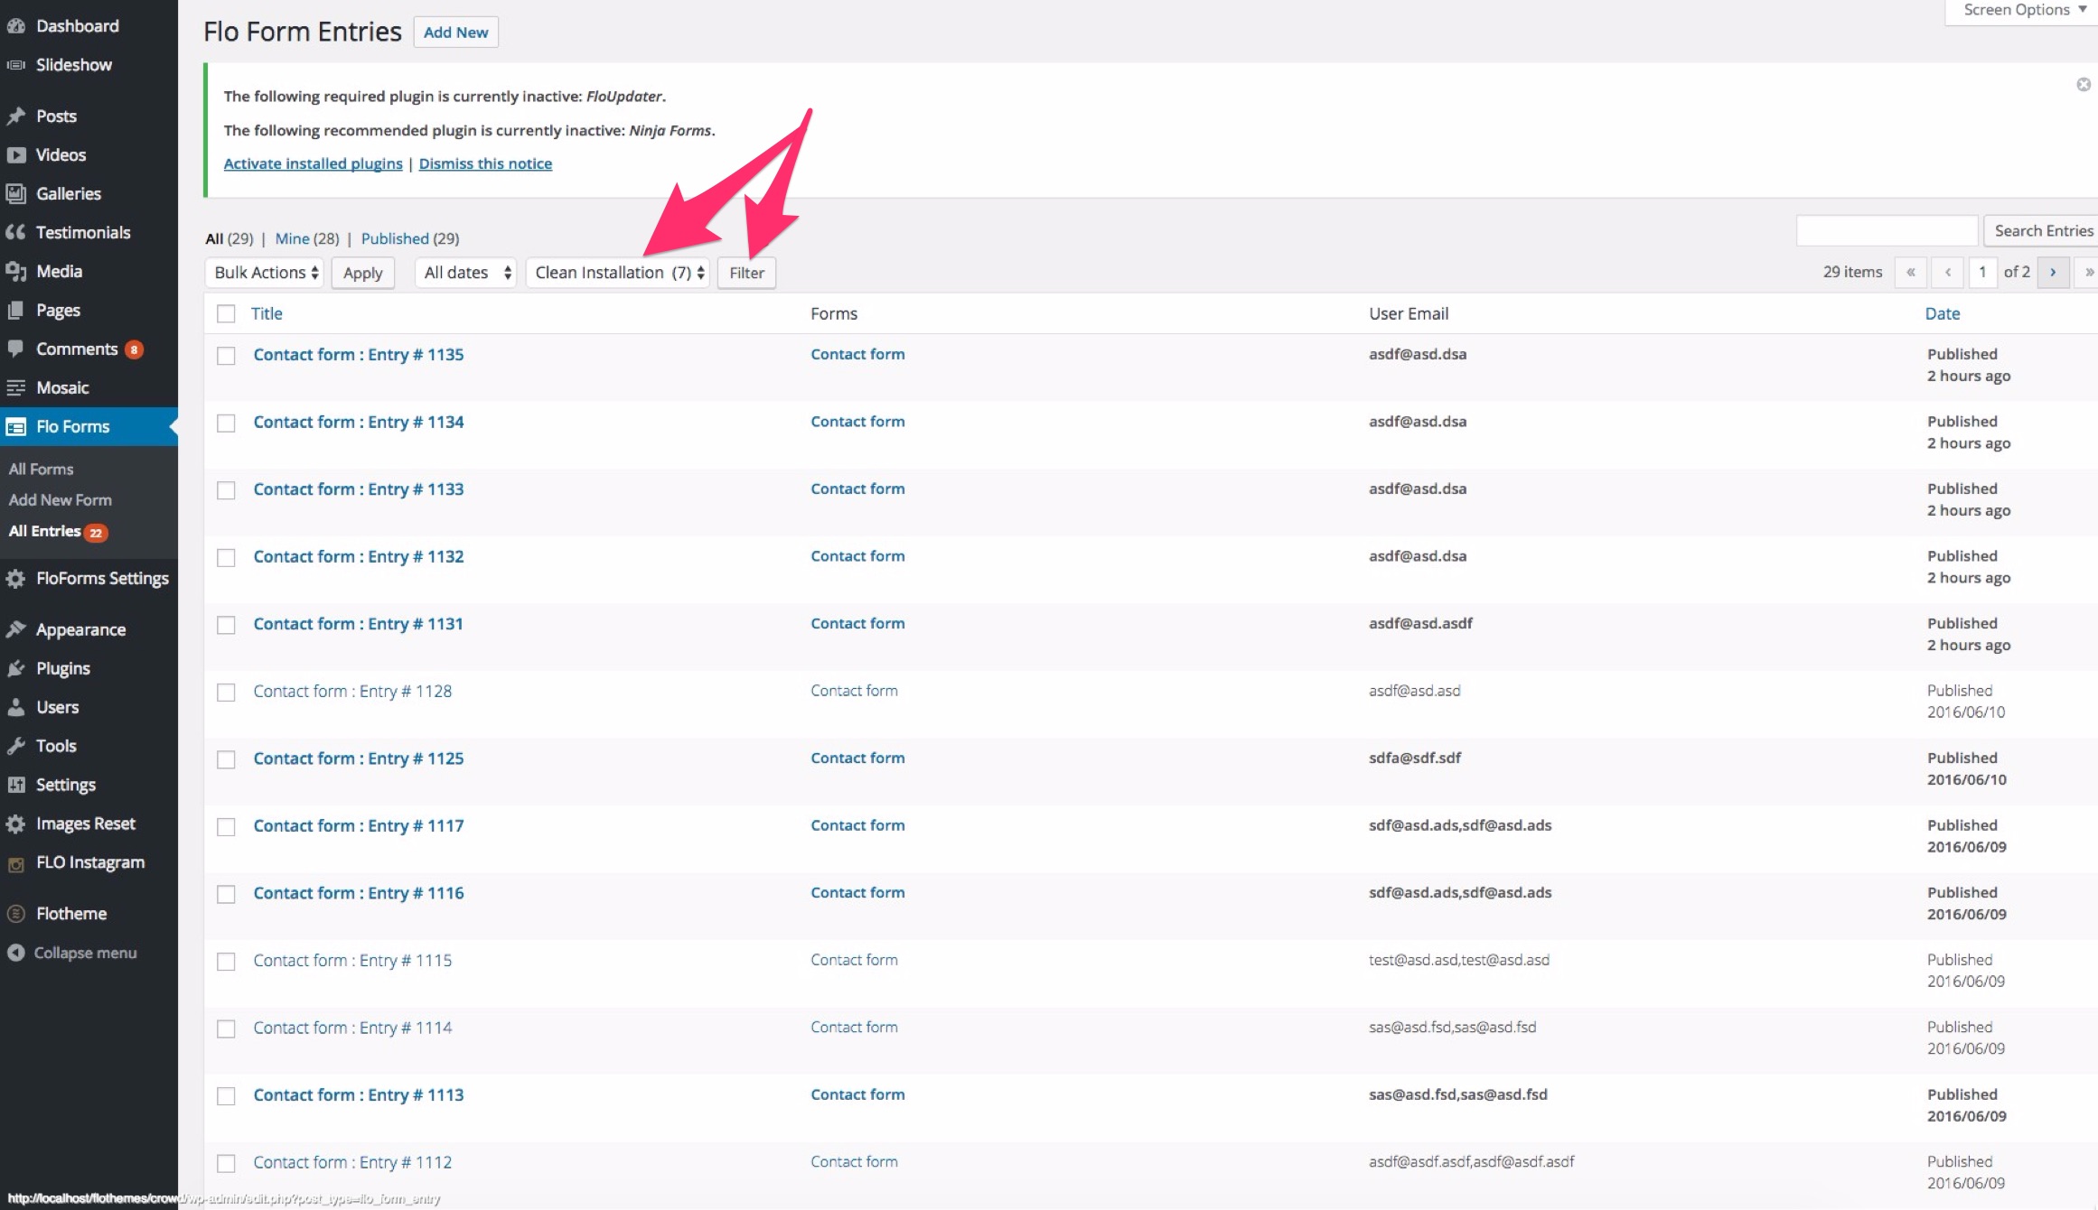Open Contact form : Entry # 1115
This screenshot has height=1210, width=2098.
pos(352,961)
